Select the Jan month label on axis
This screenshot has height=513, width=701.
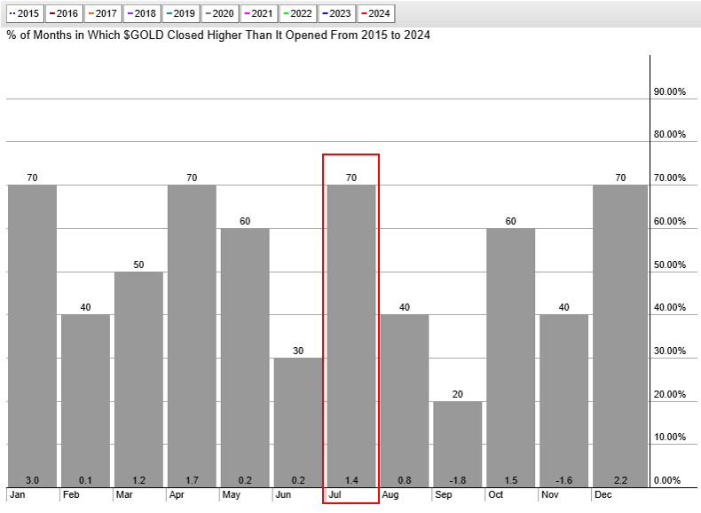pyautogui.click(x=18, y=493)
